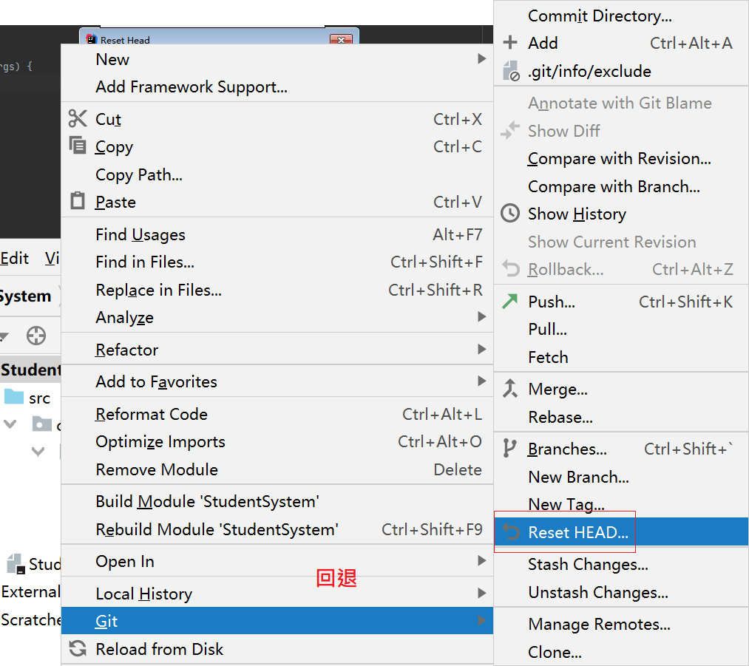
Task: Click the locate target icon in Project panel
Action: [35, 336]
